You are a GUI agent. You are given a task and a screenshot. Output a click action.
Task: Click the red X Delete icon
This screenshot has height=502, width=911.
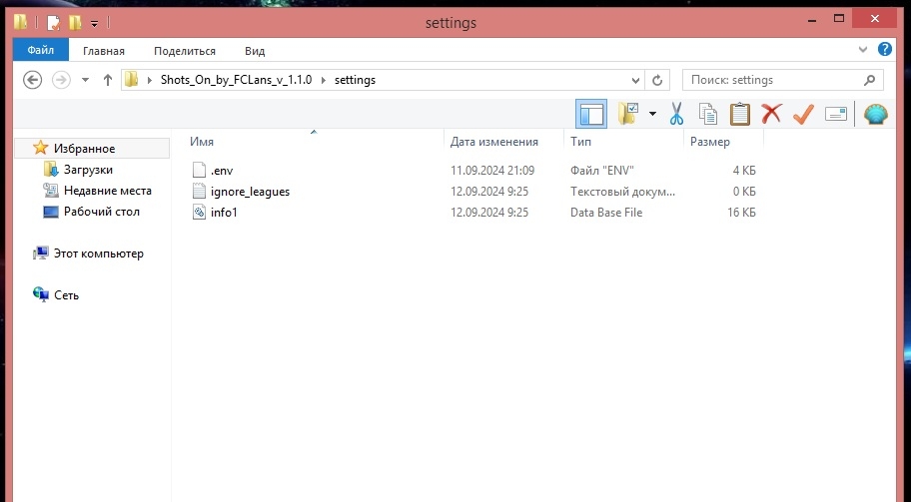(x=771, y=114)
